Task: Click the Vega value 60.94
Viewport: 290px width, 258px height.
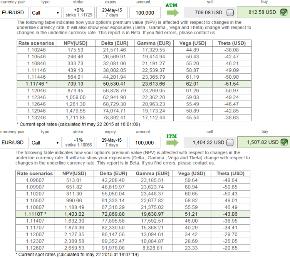Action: [191, 187]
